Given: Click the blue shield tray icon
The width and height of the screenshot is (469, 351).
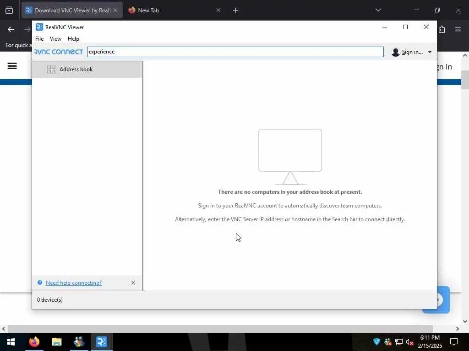Looking at the screenshot, I should tap(376, 342).
